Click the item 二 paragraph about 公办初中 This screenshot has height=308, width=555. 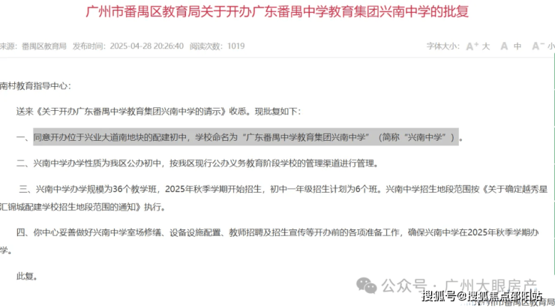198,163
